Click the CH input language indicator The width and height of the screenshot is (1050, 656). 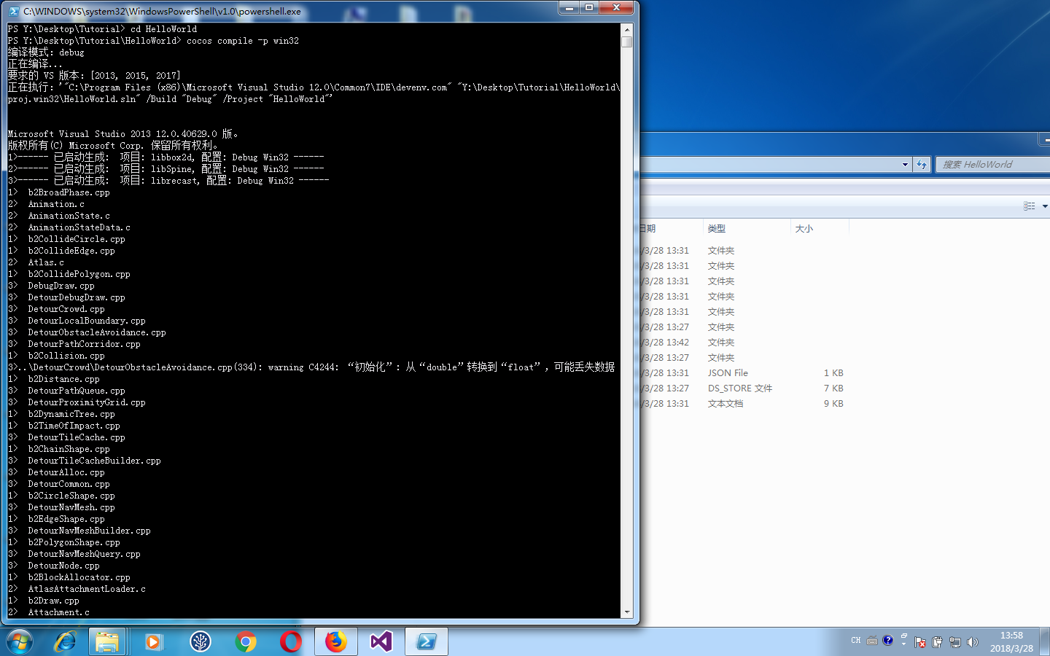coord(856,641)
